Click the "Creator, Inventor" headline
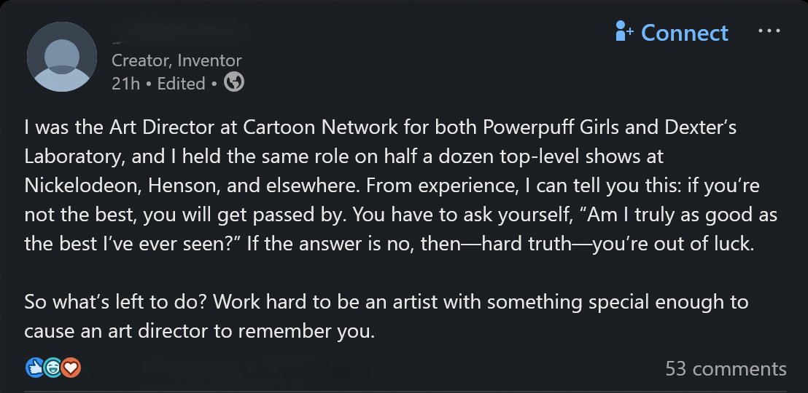Screen dimensions: 808x393 176,60
